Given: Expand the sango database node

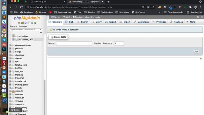Looking at the screenshot, I should click(10, 52).
